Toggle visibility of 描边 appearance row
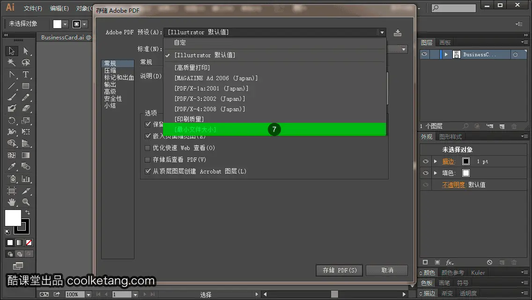The height and width of the screenshot is (300, 532). (426, 161)
